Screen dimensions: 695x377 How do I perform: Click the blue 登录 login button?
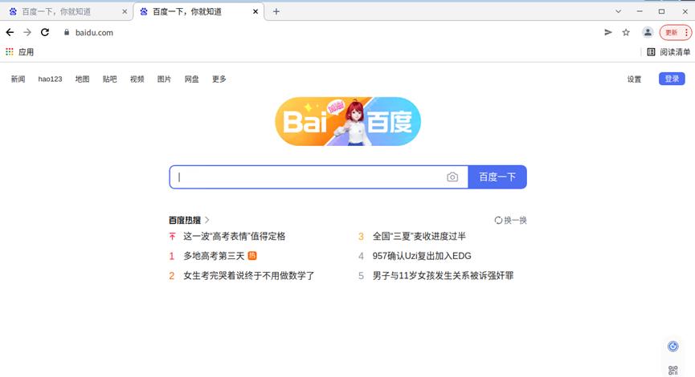pos(672,79)
